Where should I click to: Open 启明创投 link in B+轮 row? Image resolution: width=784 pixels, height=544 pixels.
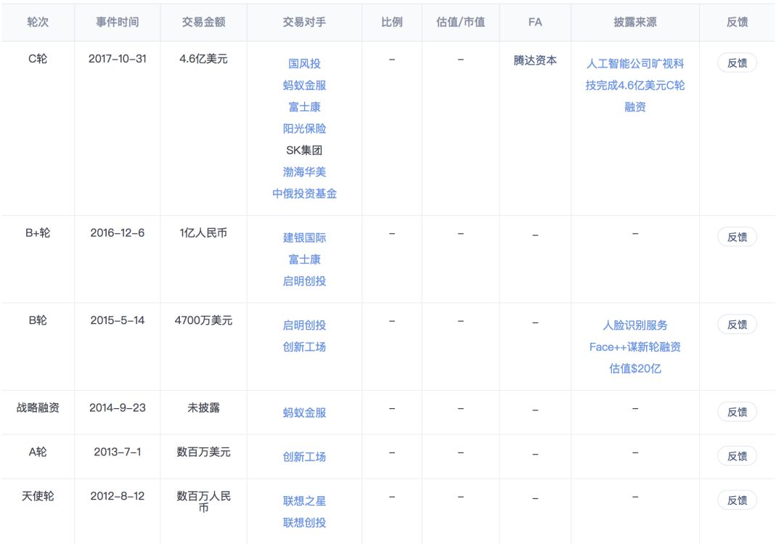tap(304, 281)
